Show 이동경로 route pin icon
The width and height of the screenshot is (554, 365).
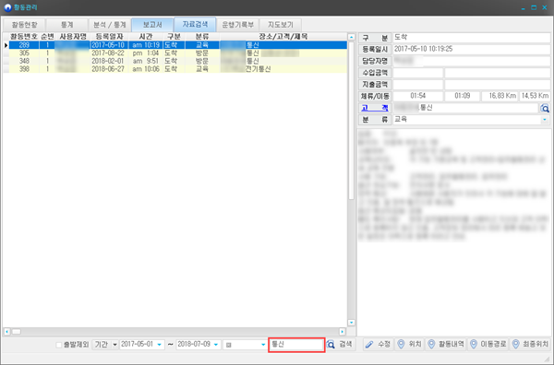click(x=474, y=344)
